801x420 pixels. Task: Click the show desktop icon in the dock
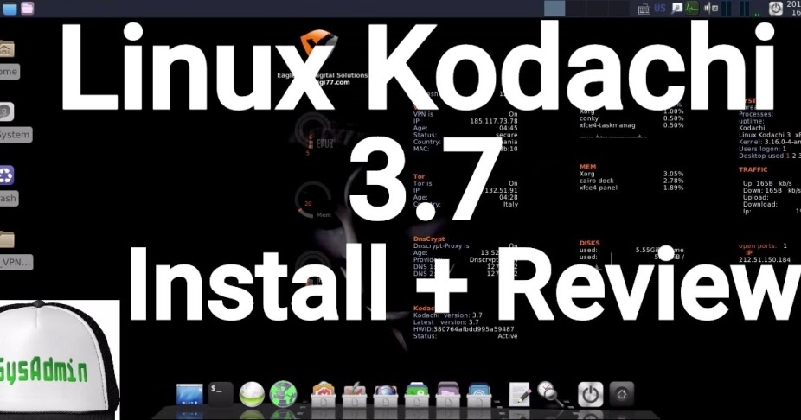point(189,394)
